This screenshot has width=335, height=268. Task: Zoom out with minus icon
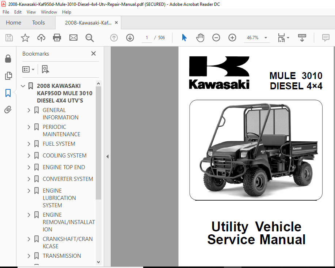[x=216, y=38]
